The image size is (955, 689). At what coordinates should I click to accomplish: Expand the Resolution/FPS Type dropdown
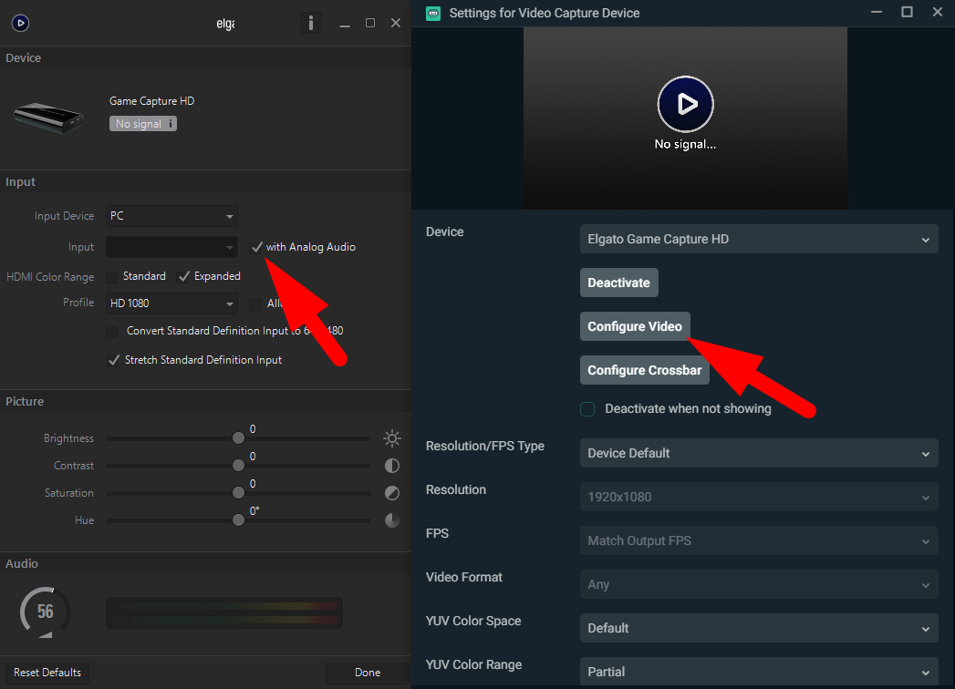pos(759,454)
